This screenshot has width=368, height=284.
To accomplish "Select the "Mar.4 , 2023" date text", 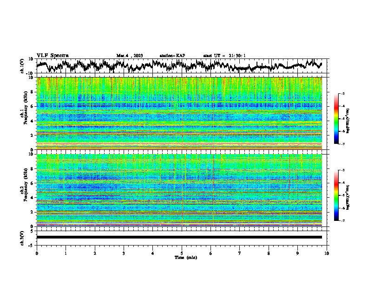I will [130, 56].
